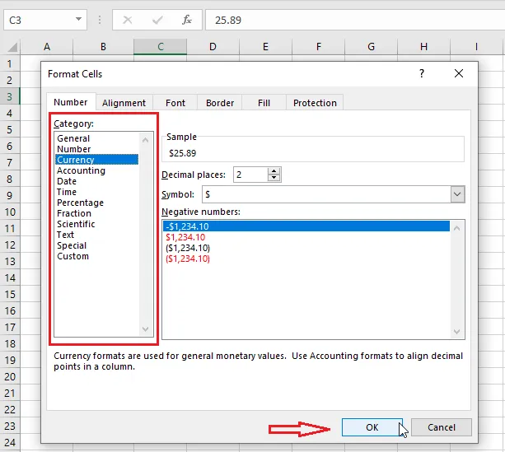Select negative format -$1,234.10 in black
505x452 pixels.
(x=306, y=226)
